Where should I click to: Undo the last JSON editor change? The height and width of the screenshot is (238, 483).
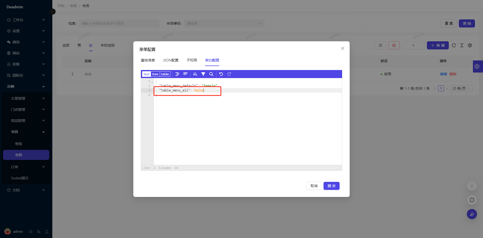[x=221, y=74]
